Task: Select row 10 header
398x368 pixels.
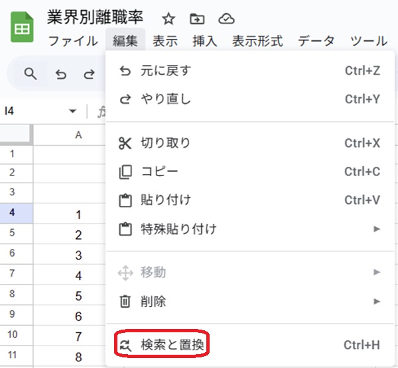Action: [x=16, y=336]
